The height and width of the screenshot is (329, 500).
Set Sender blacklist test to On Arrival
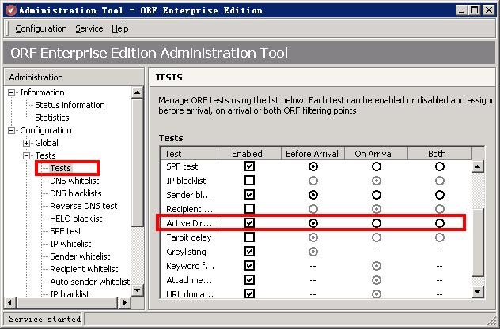click(377, 195)
